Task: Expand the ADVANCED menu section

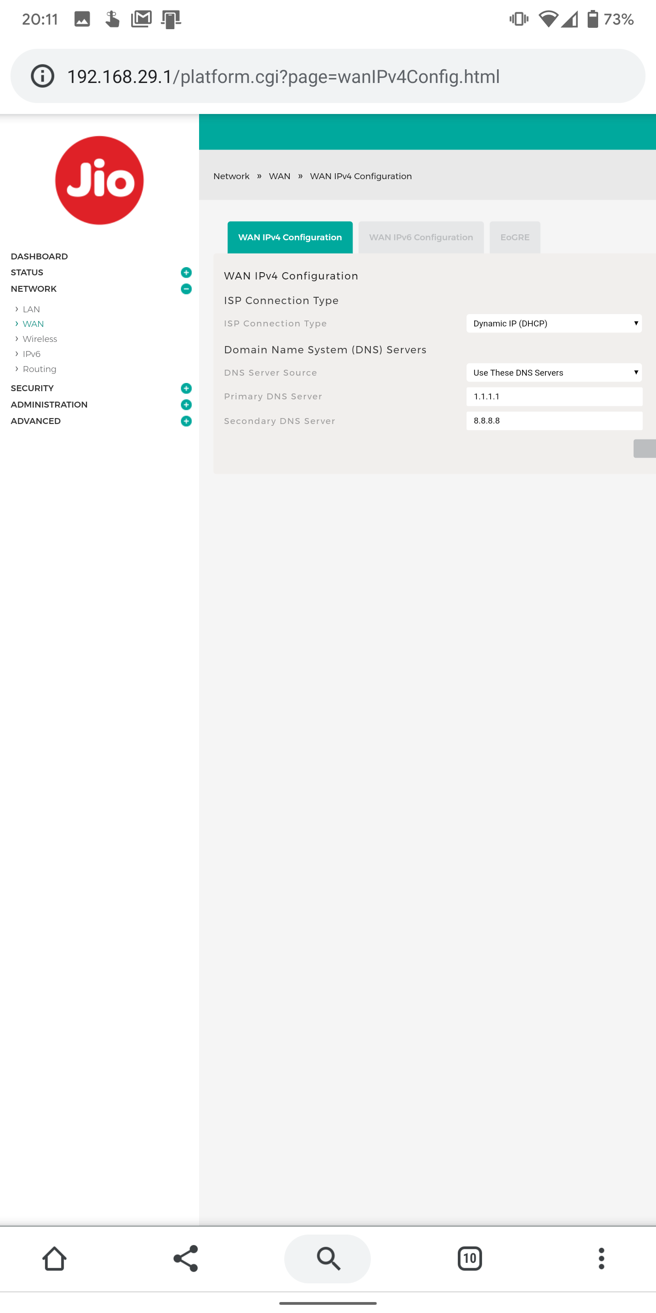Action: click(x=186, y=421)
